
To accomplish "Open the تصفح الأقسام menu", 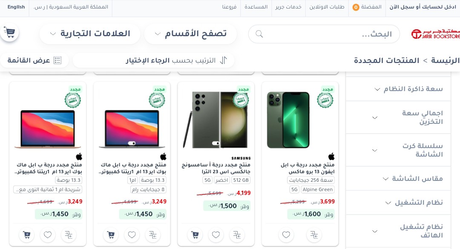I will coord(190,34).
